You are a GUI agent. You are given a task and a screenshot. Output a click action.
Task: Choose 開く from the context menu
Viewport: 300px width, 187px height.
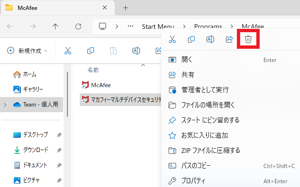point(230,60)
